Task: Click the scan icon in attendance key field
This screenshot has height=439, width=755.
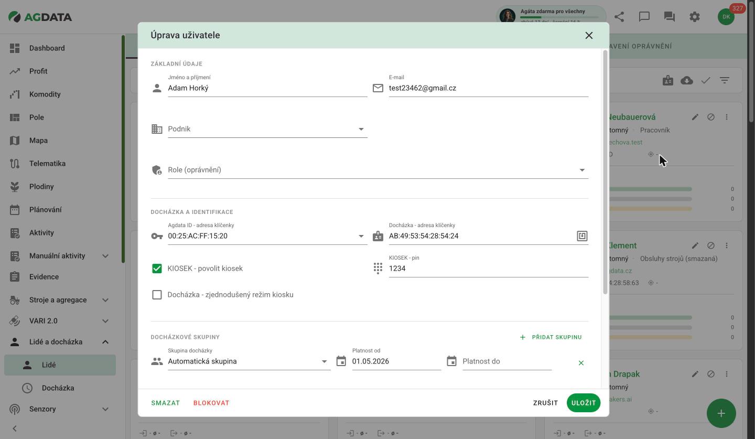Action: 582,236
